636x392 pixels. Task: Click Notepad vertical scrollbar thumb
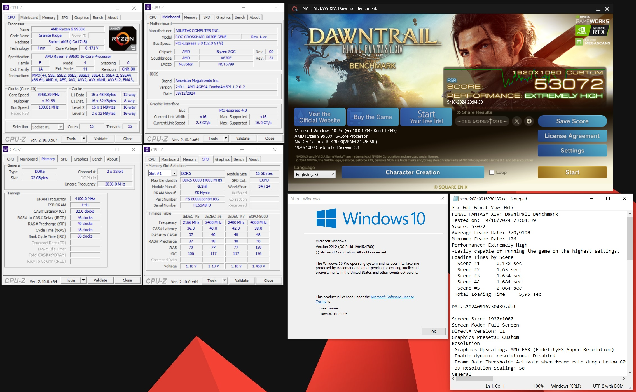coord(630,238)
